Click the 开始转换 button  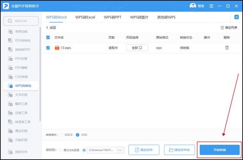click(x=219, y=150)
